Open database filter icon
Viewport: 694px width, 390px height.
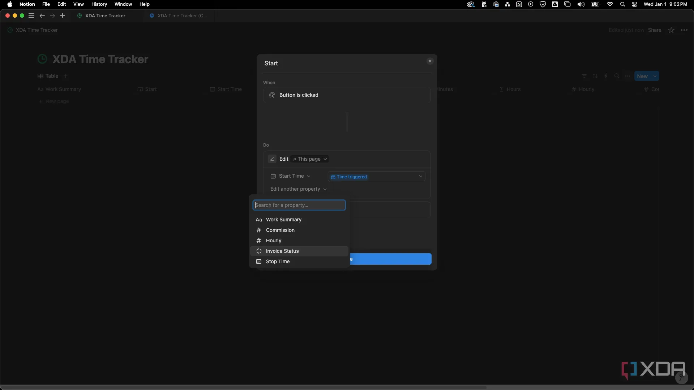click(x=584, y=76)
